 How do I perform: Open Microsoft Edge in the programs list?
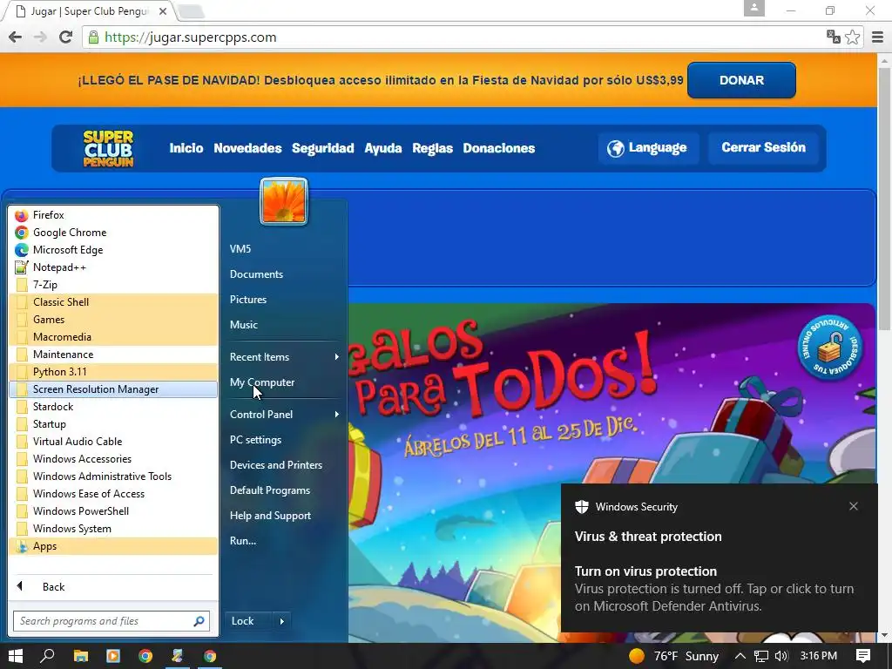tap(113, 250)
